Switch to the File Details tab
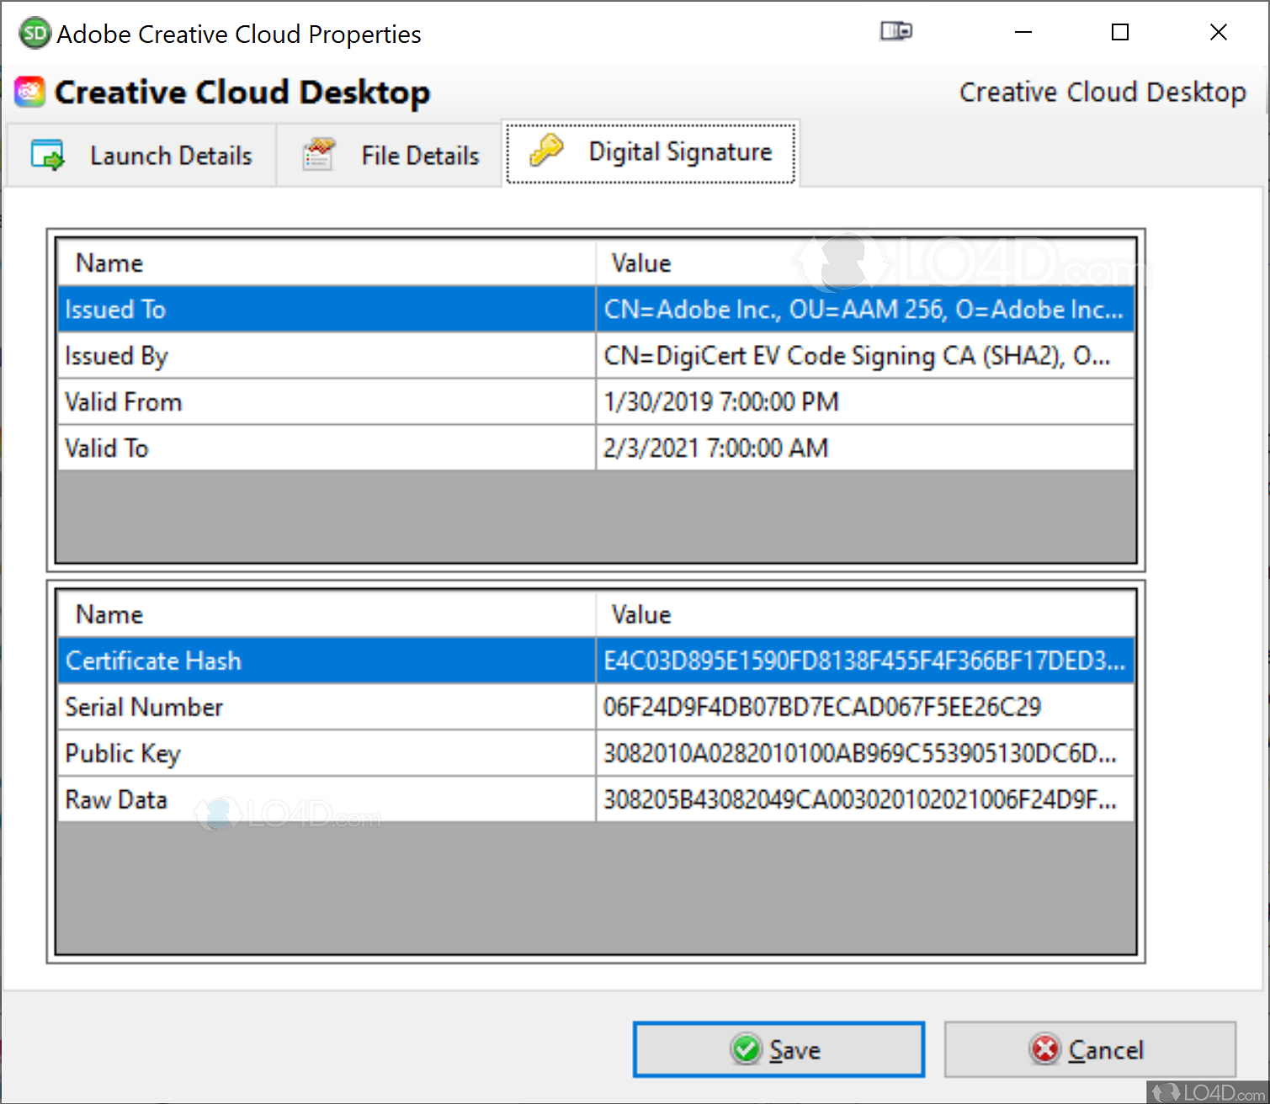The height and width of the screenshot is (1104, 1270). click(390, 156)
